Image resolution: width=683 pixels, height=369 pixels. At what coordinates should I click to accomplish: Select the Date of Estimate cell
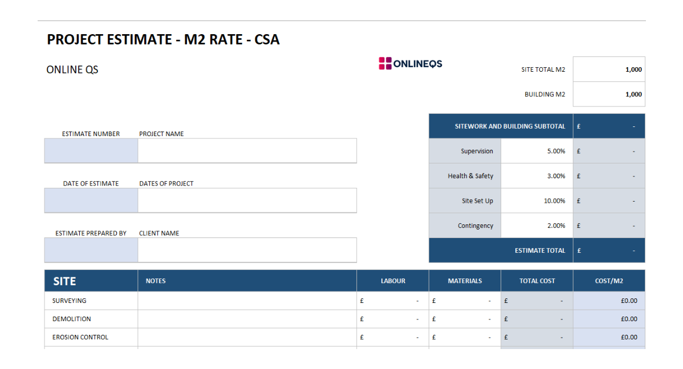[91, 200]
